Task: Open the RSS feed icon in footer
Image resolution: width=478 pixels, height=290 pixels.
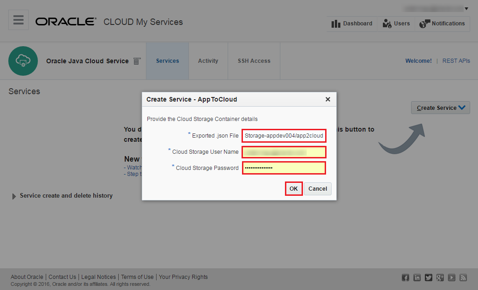Action: (x=463, y=278)
